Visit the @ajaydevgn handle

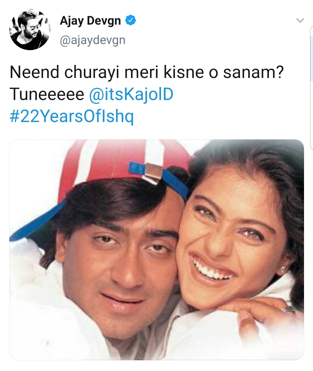tap(93, 40)
